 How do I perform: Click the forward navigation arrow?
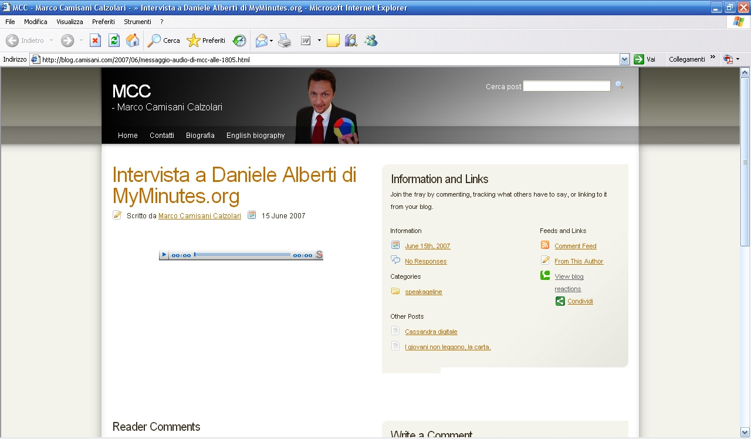[x=67, y=40]
